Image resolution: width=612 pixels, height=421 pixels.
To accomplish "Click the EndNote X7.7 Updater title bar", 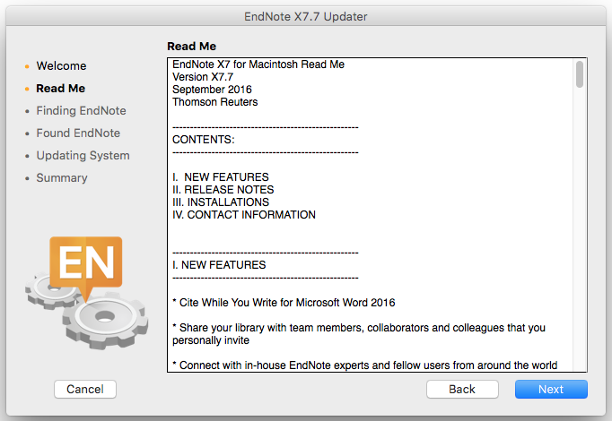I will [305, 16].
